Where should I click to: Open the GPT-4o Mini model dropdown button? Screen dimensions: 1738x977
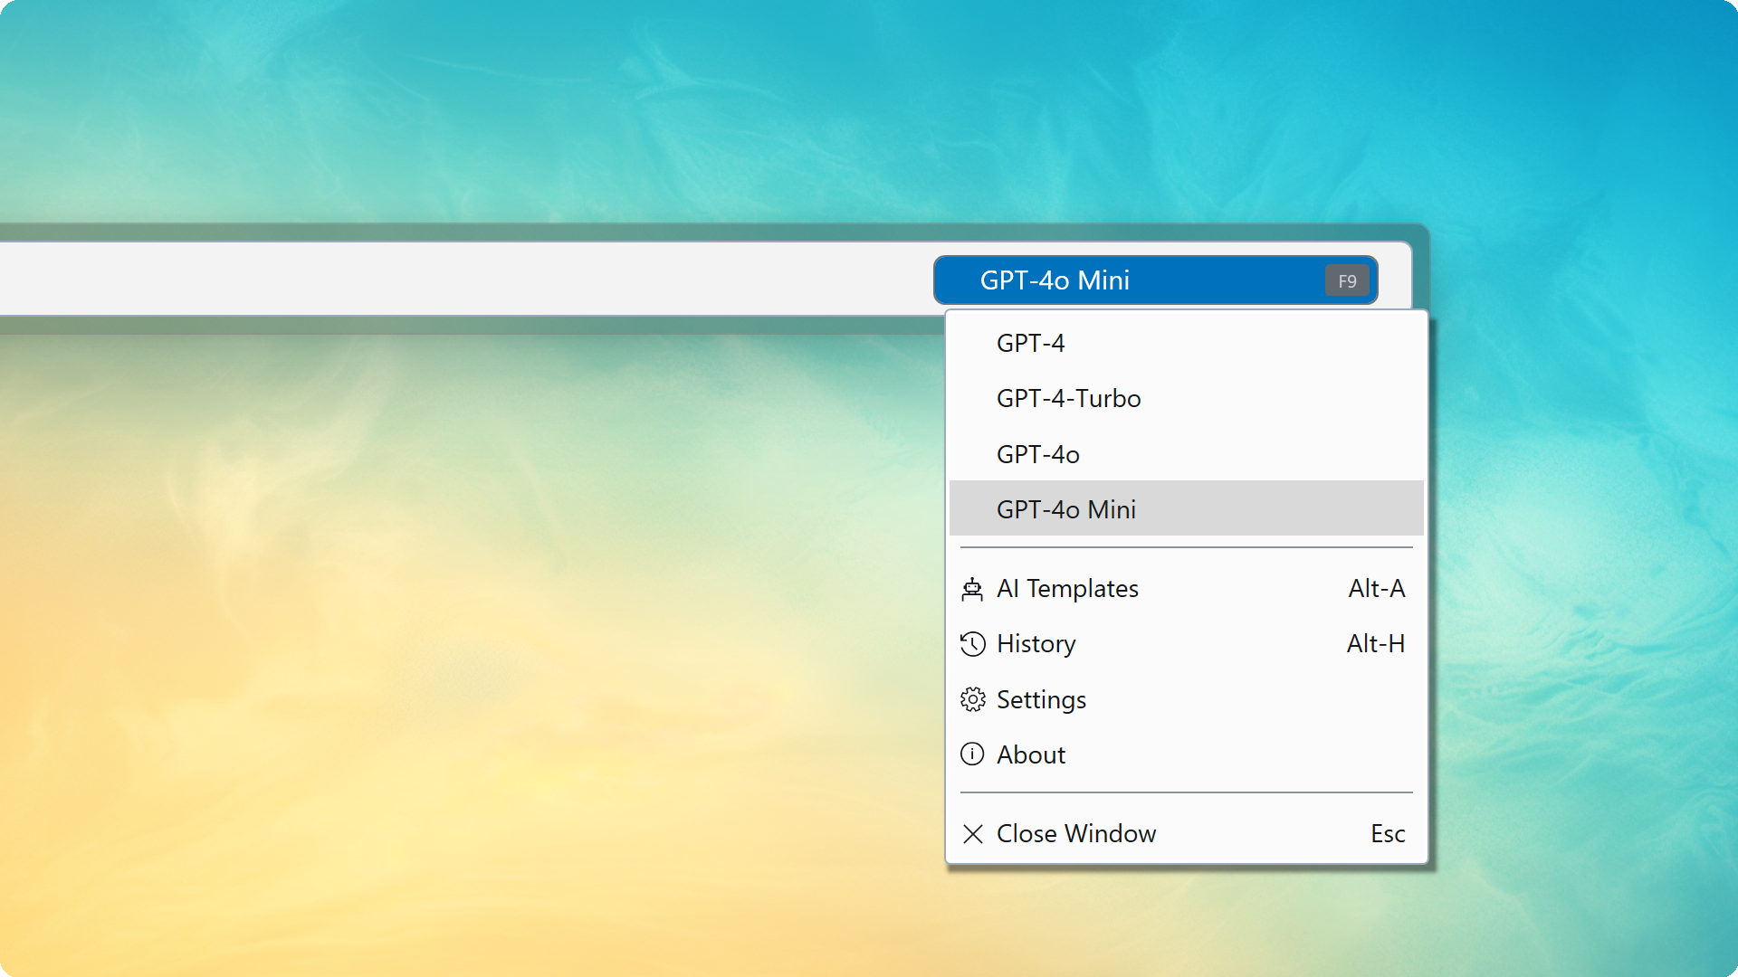(x=1155, y=280)
